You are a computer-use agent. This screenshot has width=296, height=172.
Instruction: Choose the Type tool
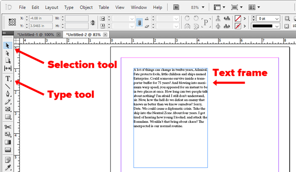click(x=8, y=78)
